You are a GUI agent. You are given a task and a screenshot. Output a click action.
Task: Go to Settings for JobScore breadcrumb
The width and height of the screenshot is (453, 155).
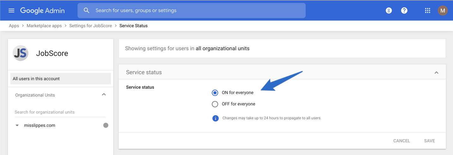coord(91,26)
